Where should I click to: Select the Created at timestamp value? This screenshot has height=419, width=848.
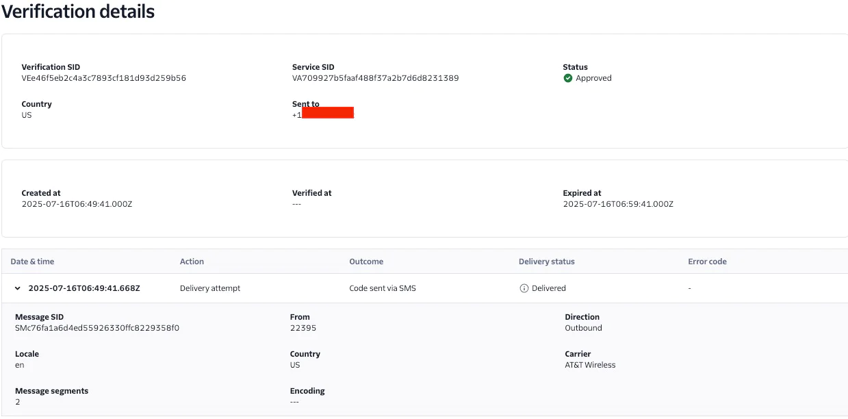(75, 203)
